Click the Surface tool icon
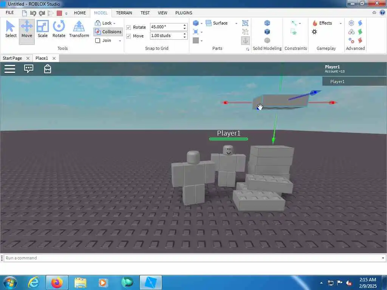Image resolution: width=387 pixels, height=290 pixels. (209, 23)
